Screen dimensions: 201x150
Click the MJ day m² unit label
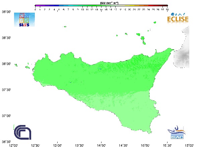(x=109, y=3)
